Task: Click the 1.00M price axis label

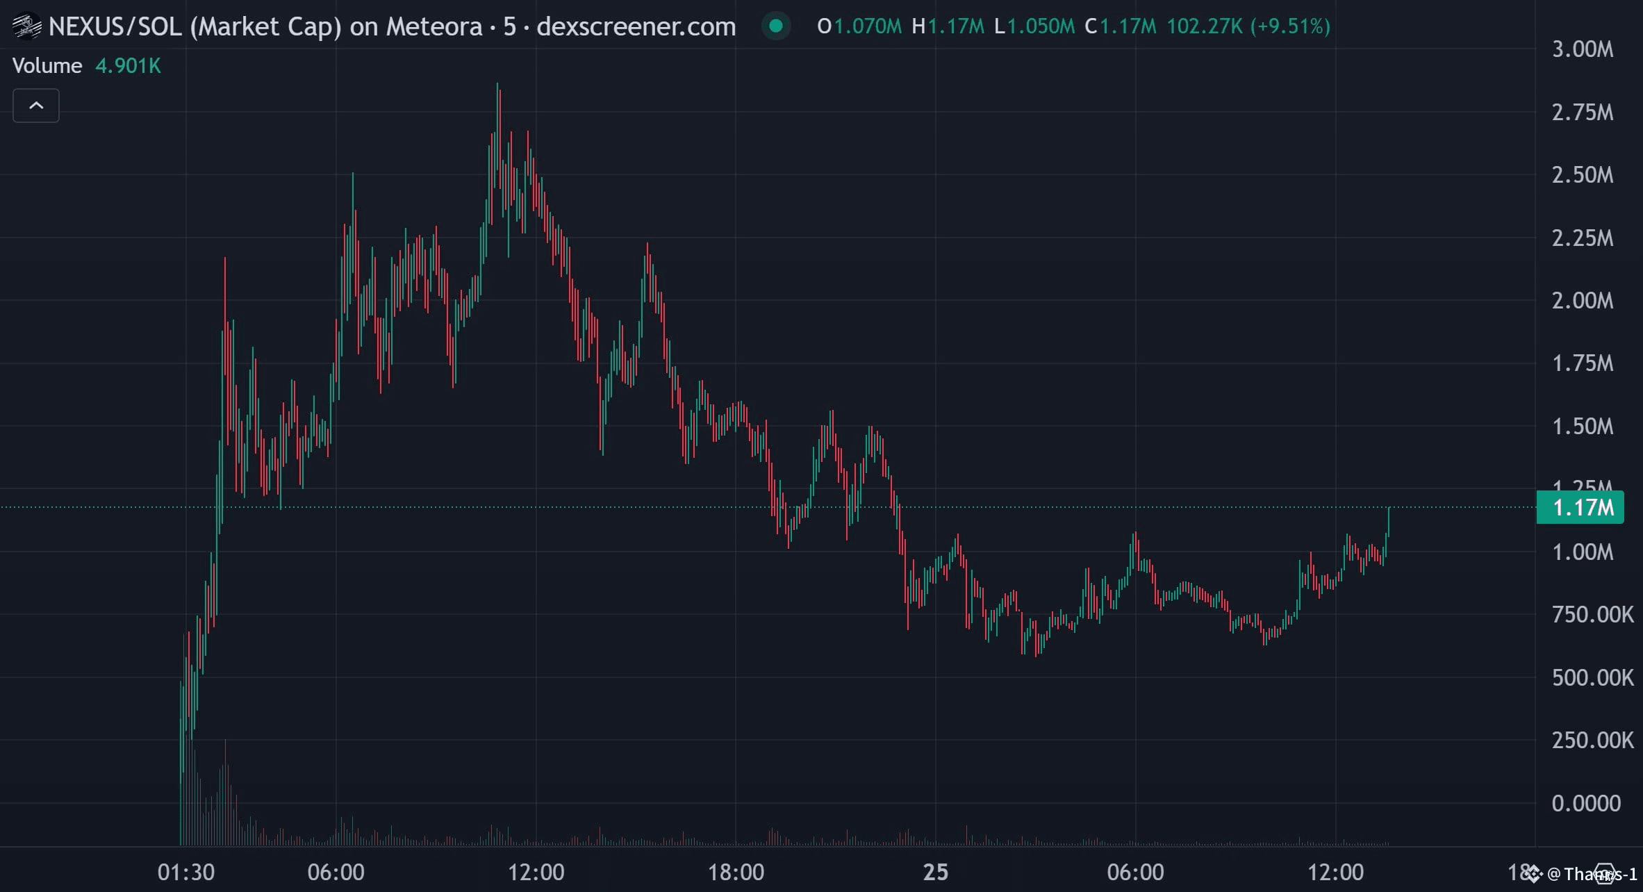Action: (x=1583, y=552)
